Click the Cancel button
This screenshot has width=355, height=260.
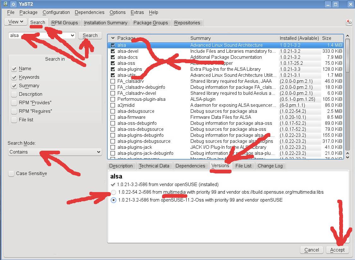311,250
